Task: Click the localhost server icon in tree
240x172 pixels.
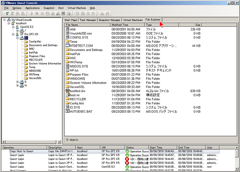Action: click(13, 23)
